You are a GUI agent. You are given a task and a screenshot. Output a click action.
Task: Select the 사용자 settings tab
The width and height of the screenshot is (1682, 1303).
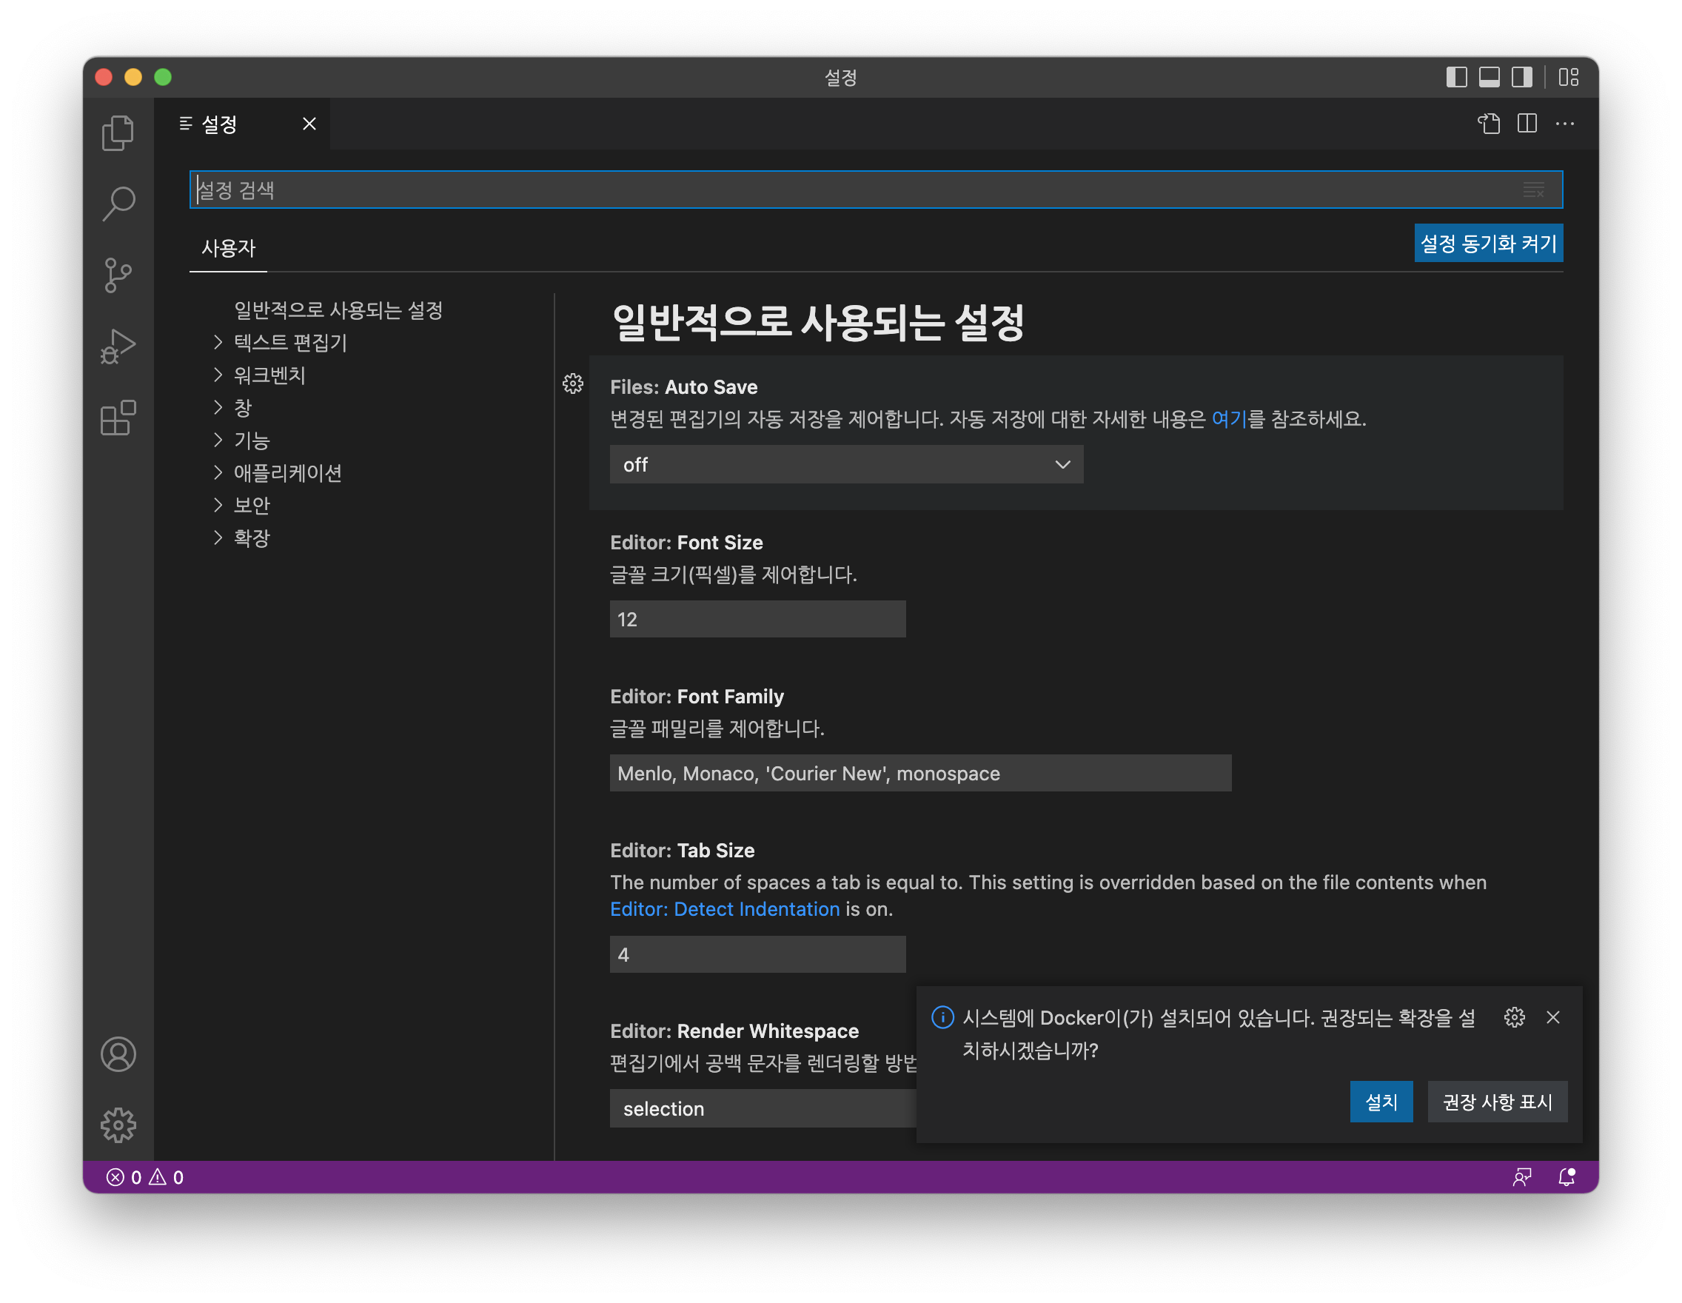click(228, 248)
